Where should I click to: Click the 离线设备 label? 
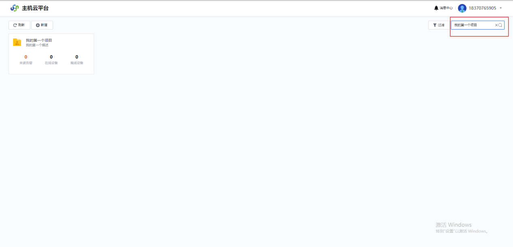pyautogui.click(x=77, y=63)
